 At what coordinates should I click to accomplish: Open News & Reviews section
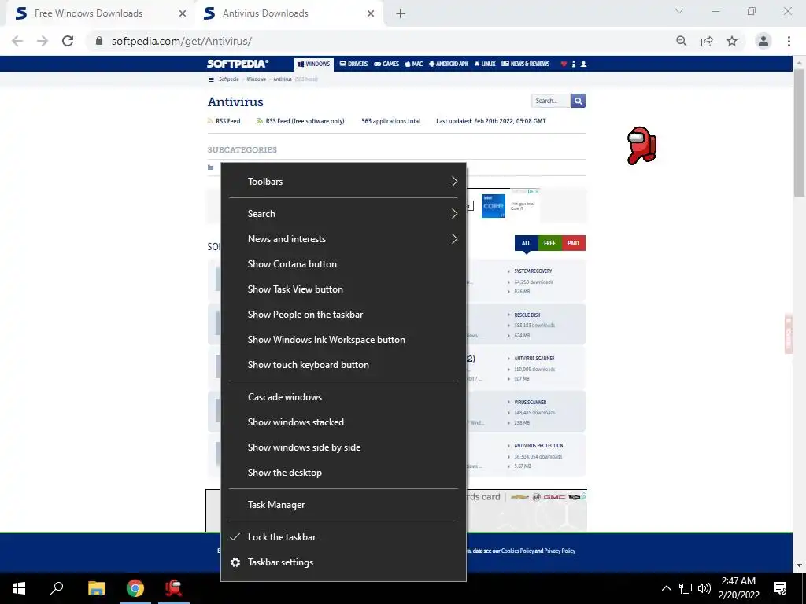(525, 64)
